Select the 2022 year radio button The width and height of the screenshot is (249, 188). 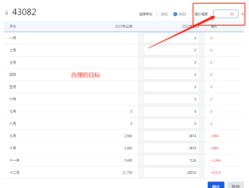pos(175,14)
